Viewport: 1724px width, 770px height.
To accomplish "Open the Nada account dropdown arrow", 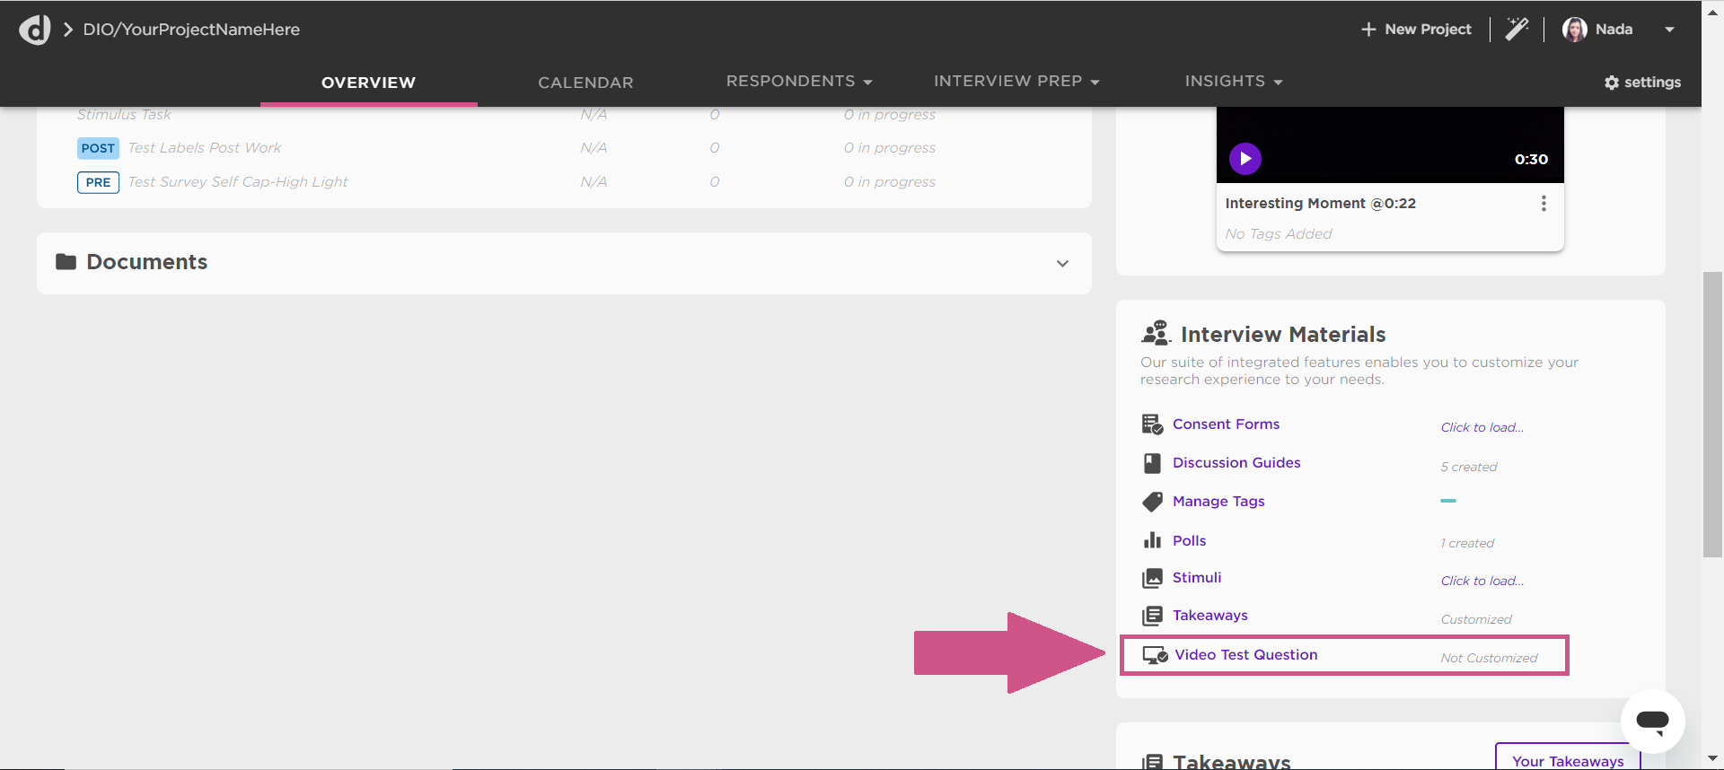I will pos(1669,30).
